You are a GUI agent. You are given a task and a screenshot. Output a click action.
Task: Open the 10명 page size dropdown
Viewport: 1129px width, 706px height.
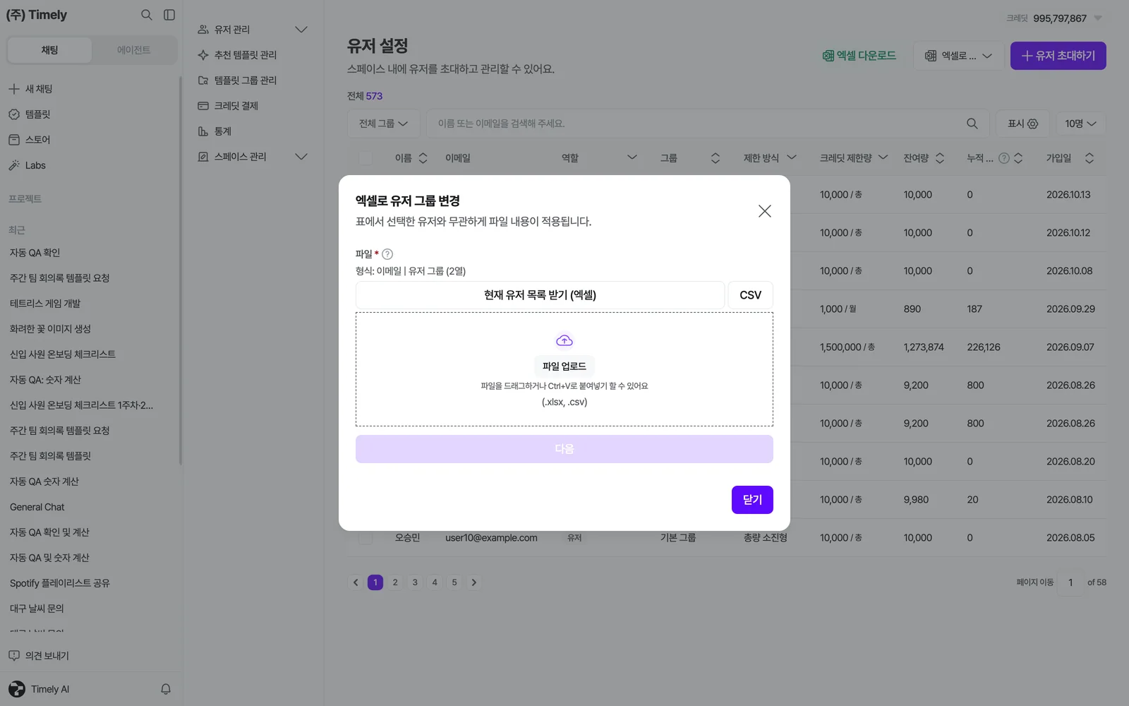1080,124
